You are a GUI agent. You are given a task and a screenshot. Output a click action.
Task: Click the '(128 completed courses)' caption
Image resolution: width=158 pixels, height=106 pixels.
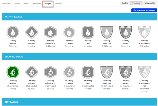(144, 89)
